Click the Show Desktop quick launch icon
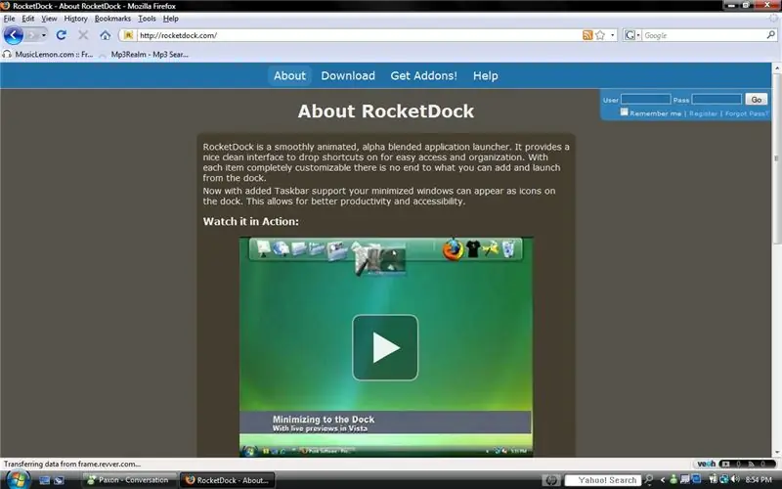 (x=44, y=480)
